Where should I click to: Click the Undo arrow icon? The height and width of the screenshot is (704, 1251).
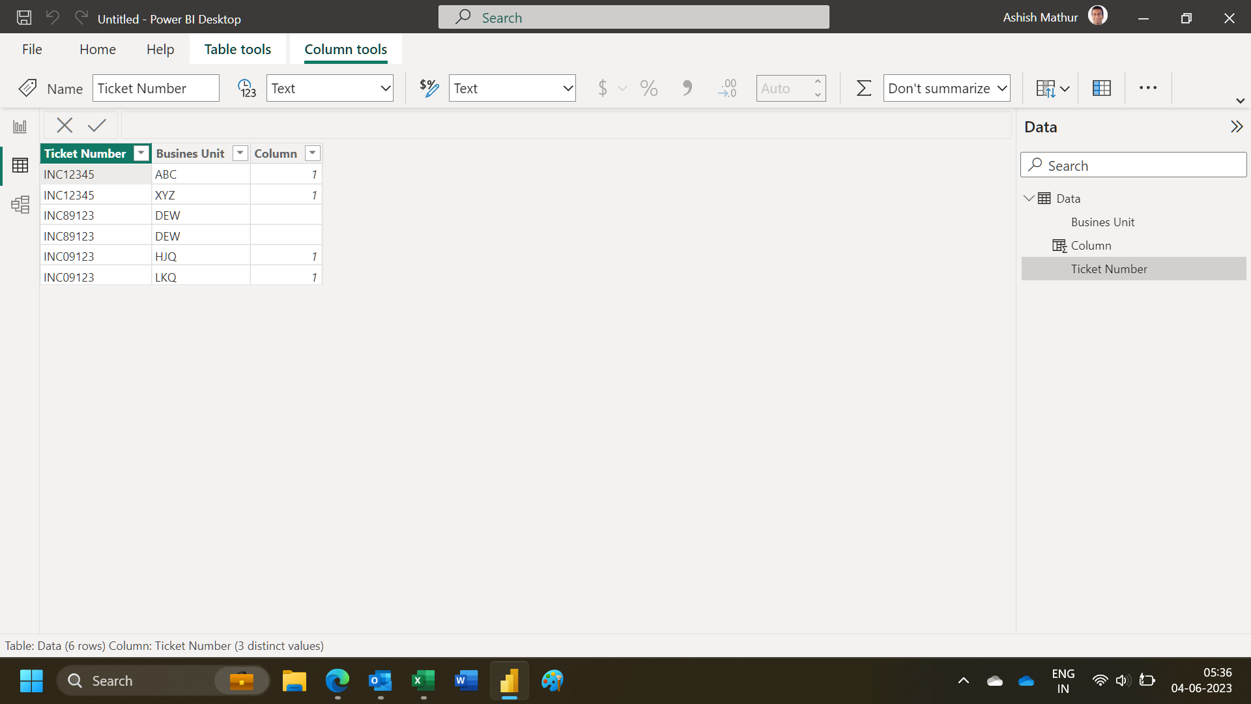tap(53, 18)
